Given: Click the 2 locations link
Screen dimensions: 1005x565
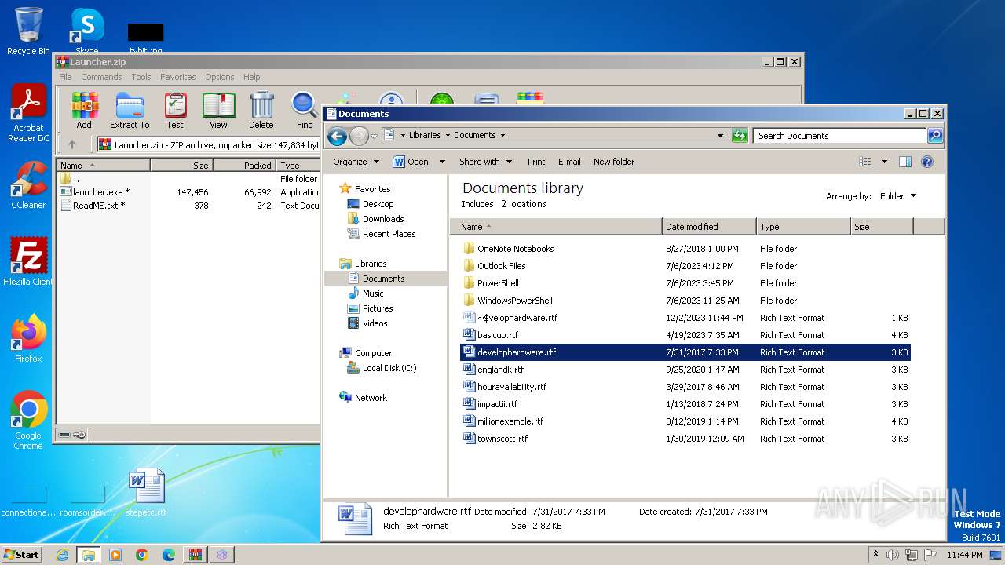Looking at the screenshot, I should [x=524, y=204].
